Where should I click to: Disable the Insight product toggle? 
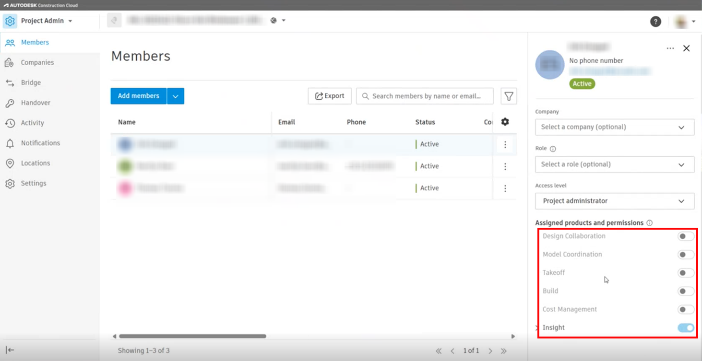686,327
